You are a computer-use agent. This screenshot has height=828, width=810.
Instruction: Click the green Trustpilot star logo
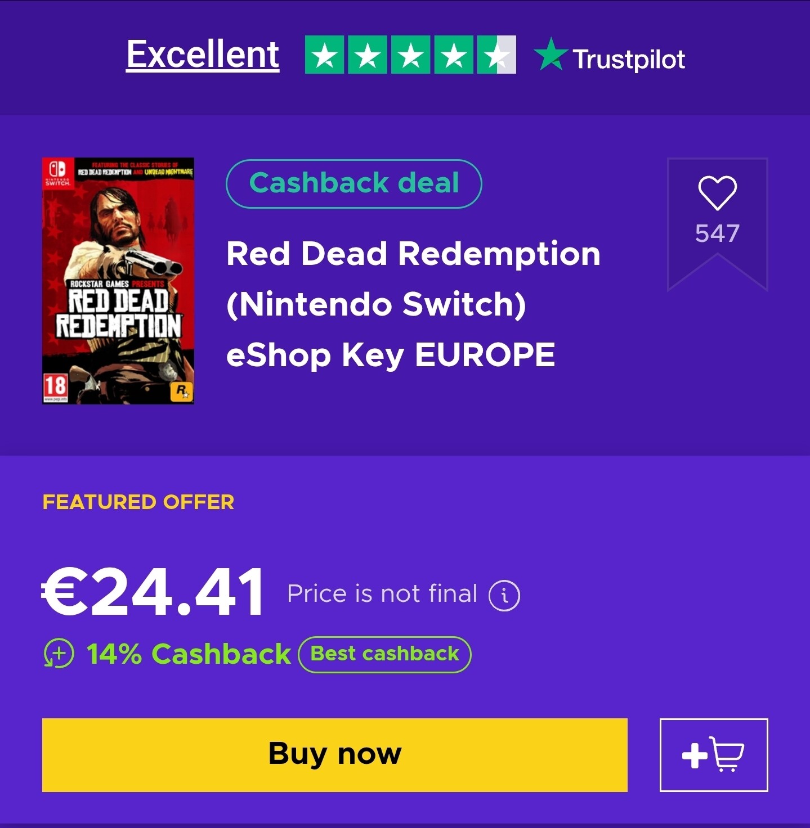click(550, 55)
